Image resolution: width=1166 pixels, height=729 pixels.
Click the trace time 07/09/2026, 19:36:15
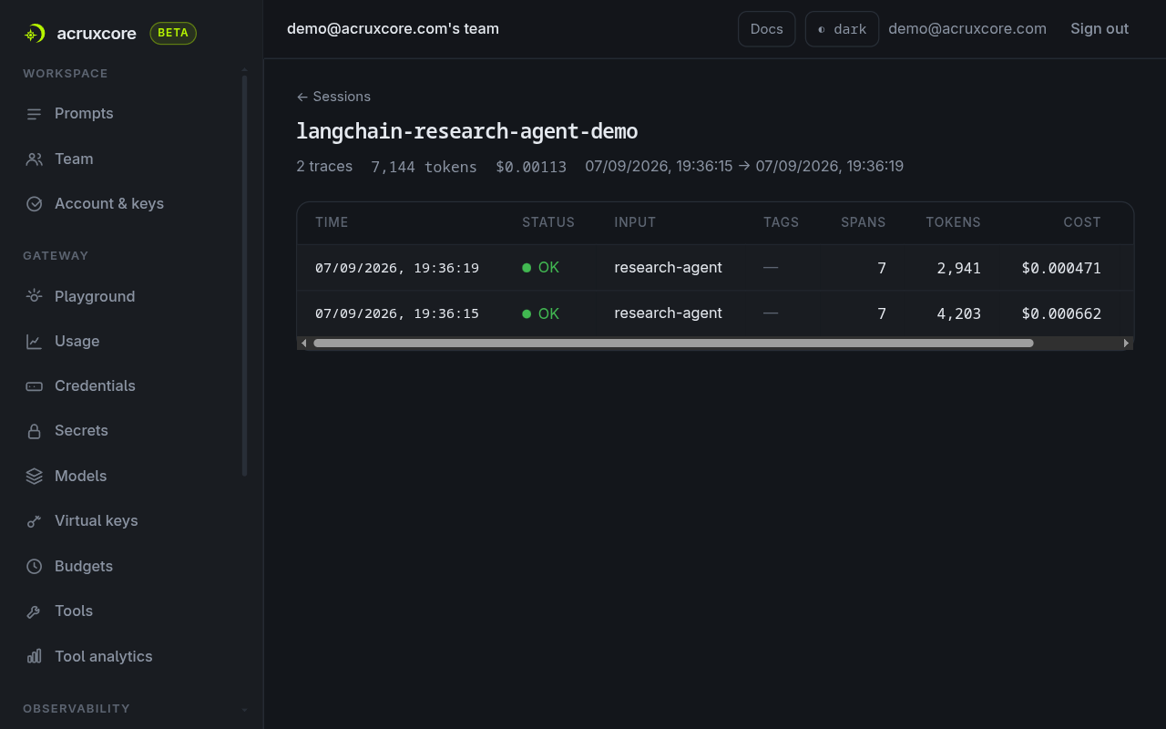click(x=397, y=313)
